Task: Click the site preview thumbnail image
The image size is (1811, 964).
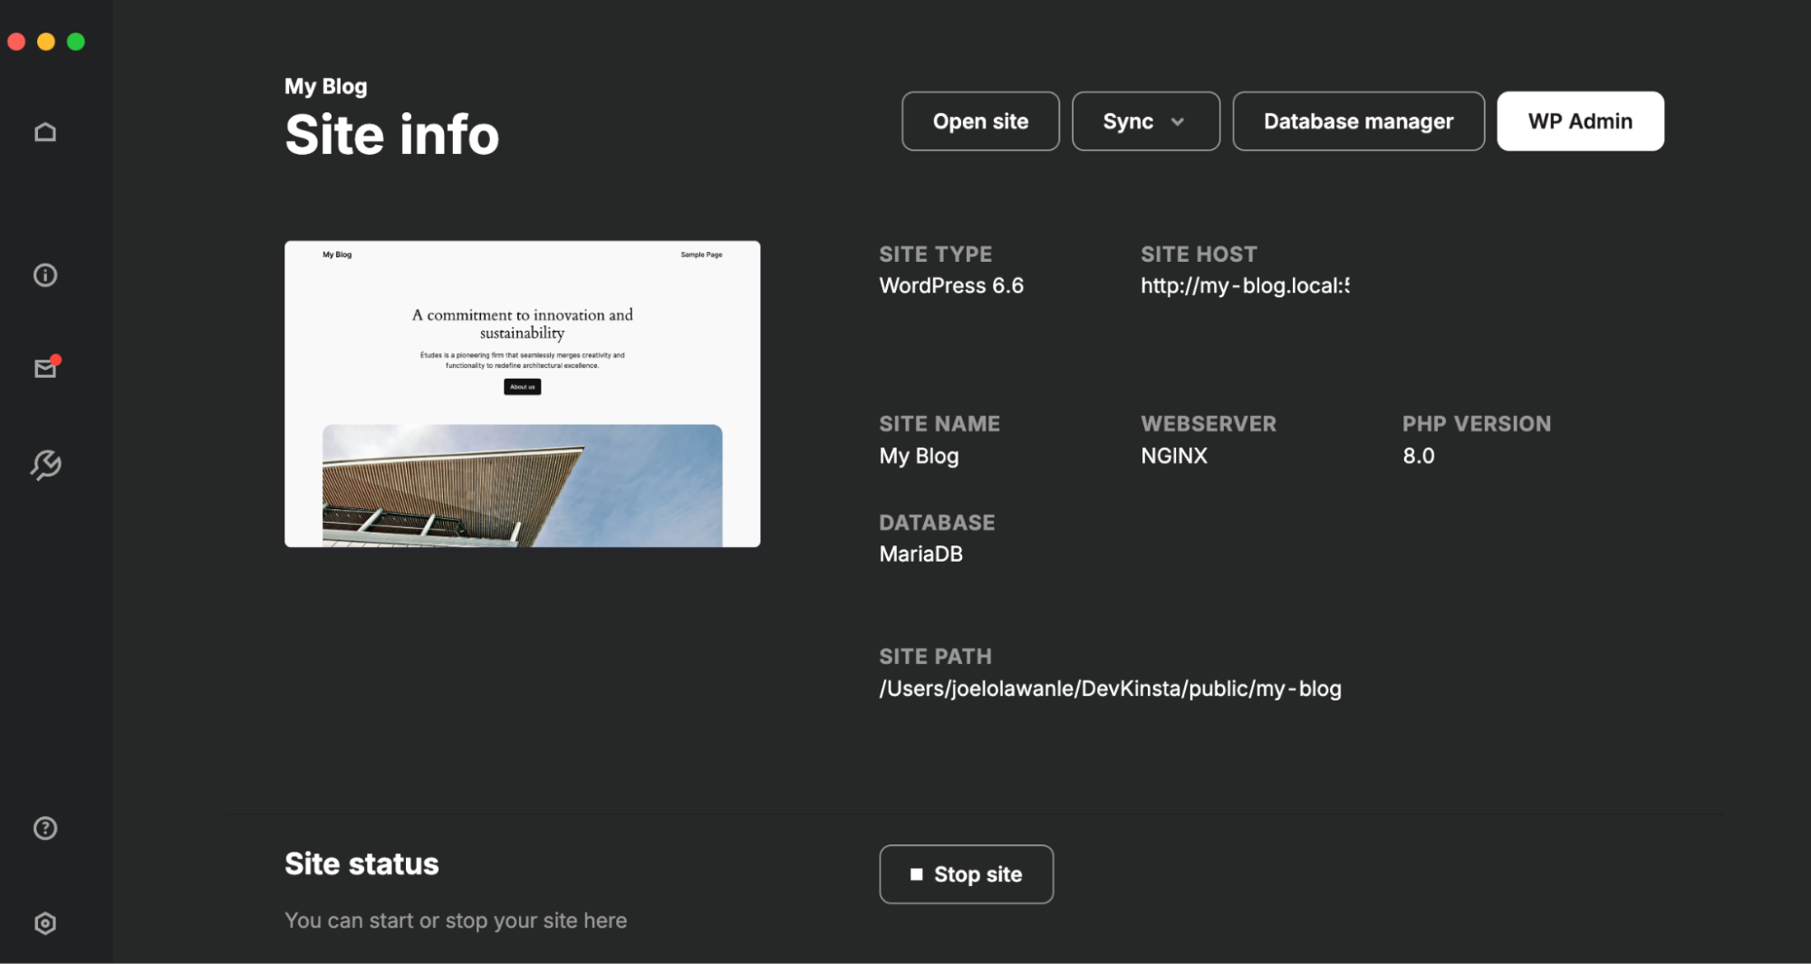Action: pos(522,392)
